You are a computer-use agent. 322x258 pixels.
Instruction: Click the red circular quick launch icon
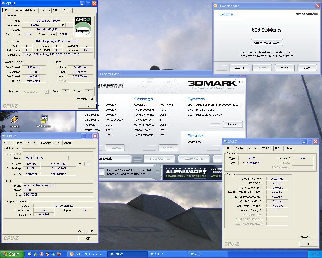point(41,254)
